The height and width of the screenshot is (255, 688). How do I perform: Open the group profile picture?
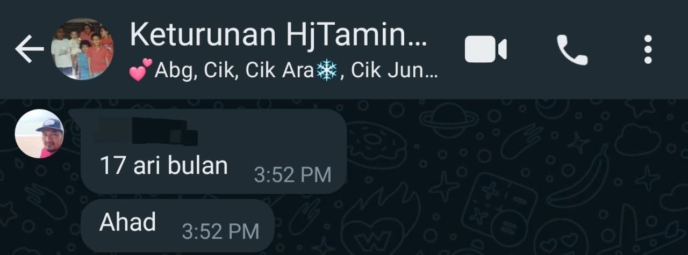pos(82,49)
